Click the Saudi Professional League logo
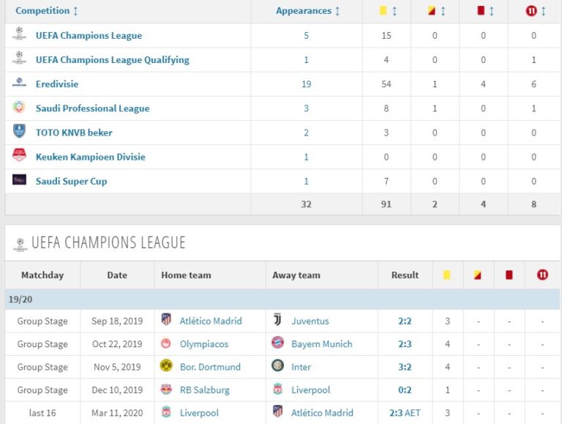The image size is (562, 424). pyautogui.click(x=19, y=108)
